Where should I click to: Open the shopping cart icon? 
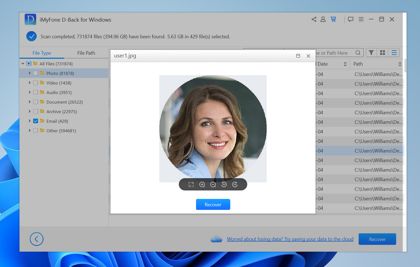click(333, 20)
